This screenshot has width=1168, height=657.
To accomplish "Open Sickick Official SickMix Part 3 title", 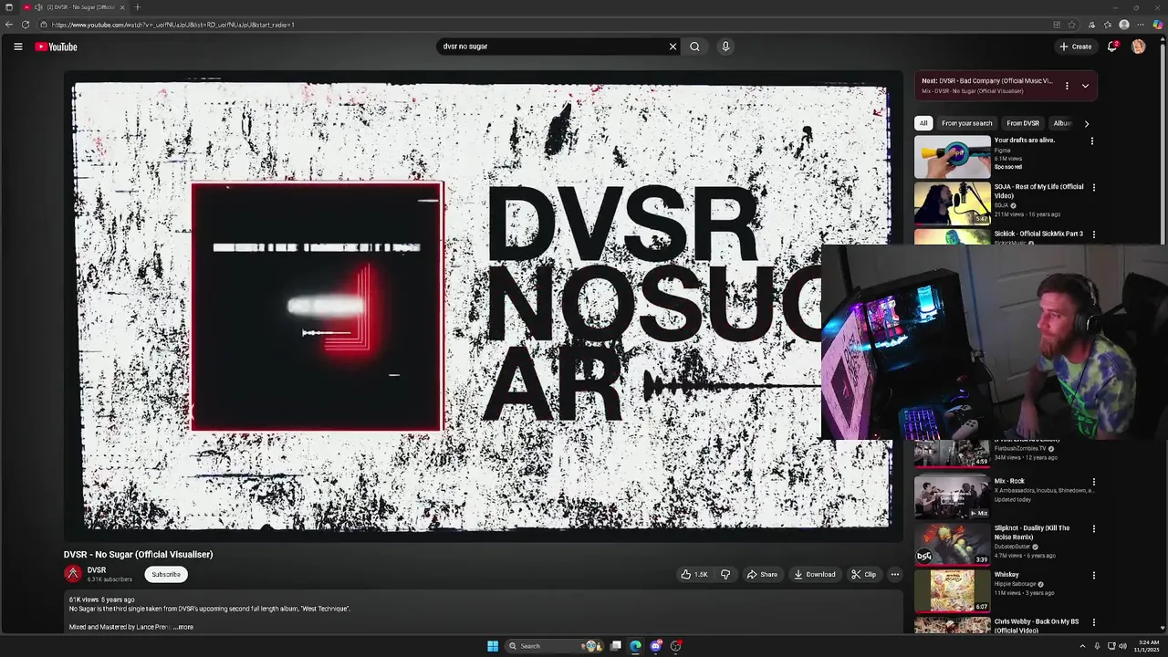I will [1038, 234].
